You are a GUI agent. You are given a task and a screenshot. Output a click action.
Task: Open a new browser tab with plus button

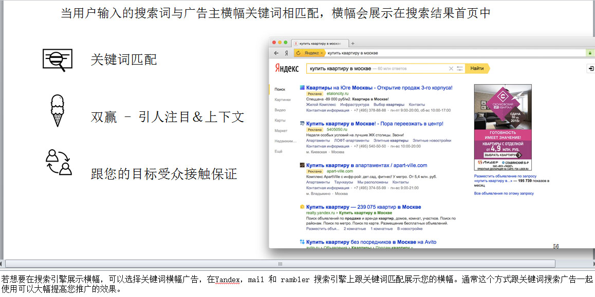click(352, 43)
